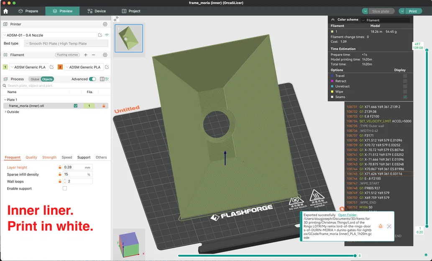Click the Printer section icon
The width and height of the screenshot is (432, 261).
pos(5,24)
